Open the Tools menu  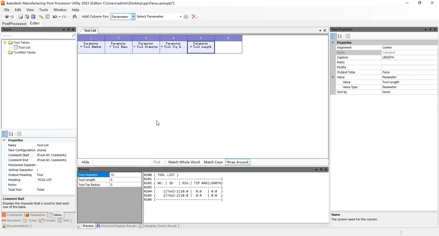pyautogui.click(x=44, y=10)
